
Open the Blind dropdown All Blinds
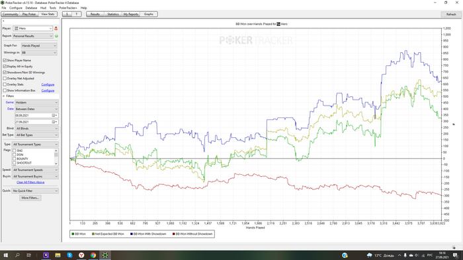[x=36, y=129]
